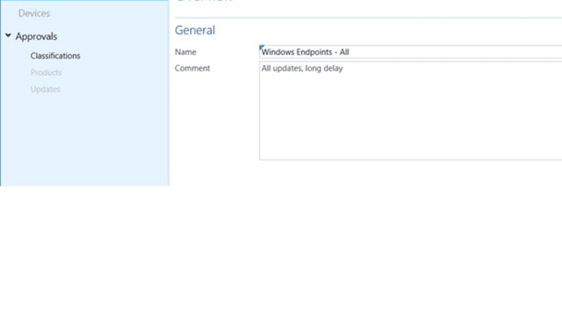Click inside the Comment text area
The image size is (562, 316).
point(410,111)
